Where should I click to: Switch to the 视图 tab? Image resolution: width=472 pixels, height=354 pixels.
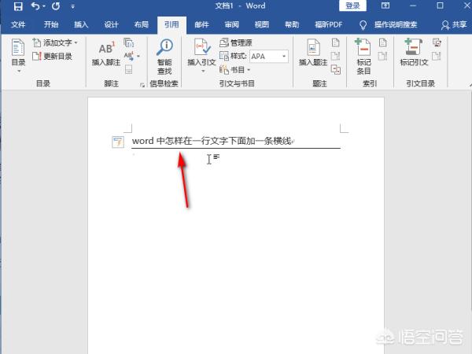pyautogui.click(x=262, y=24)
